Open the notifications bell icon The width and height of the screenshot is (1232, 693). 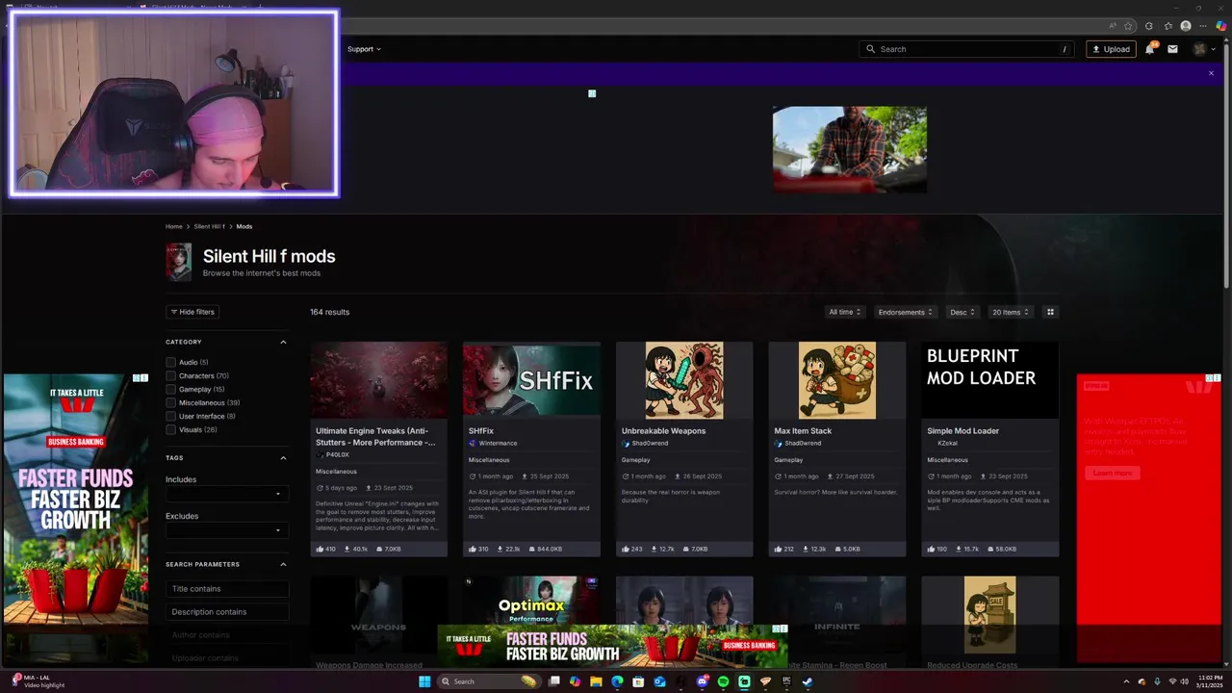click(1149, 49)
